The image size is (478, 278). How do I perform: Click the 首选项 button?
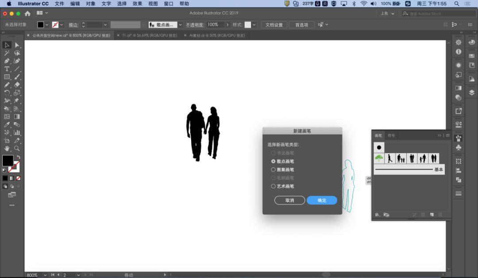(x=301, y=25)
